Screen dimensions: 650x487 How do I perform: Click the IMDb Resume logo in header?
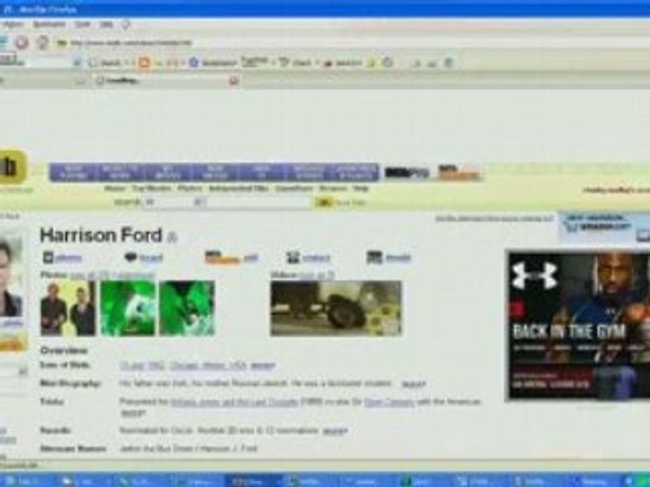(x=459, y=172)
